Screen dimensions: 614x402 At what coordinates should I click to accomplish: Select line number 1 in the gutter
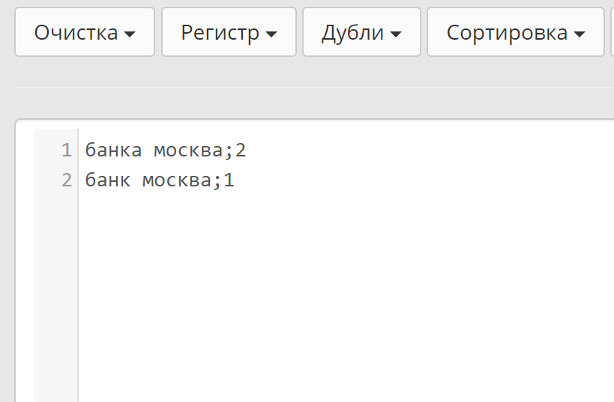point(67,150)
